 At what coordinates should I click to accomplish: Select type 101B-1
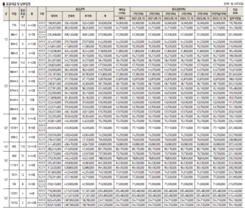click(x=14, y=128)
